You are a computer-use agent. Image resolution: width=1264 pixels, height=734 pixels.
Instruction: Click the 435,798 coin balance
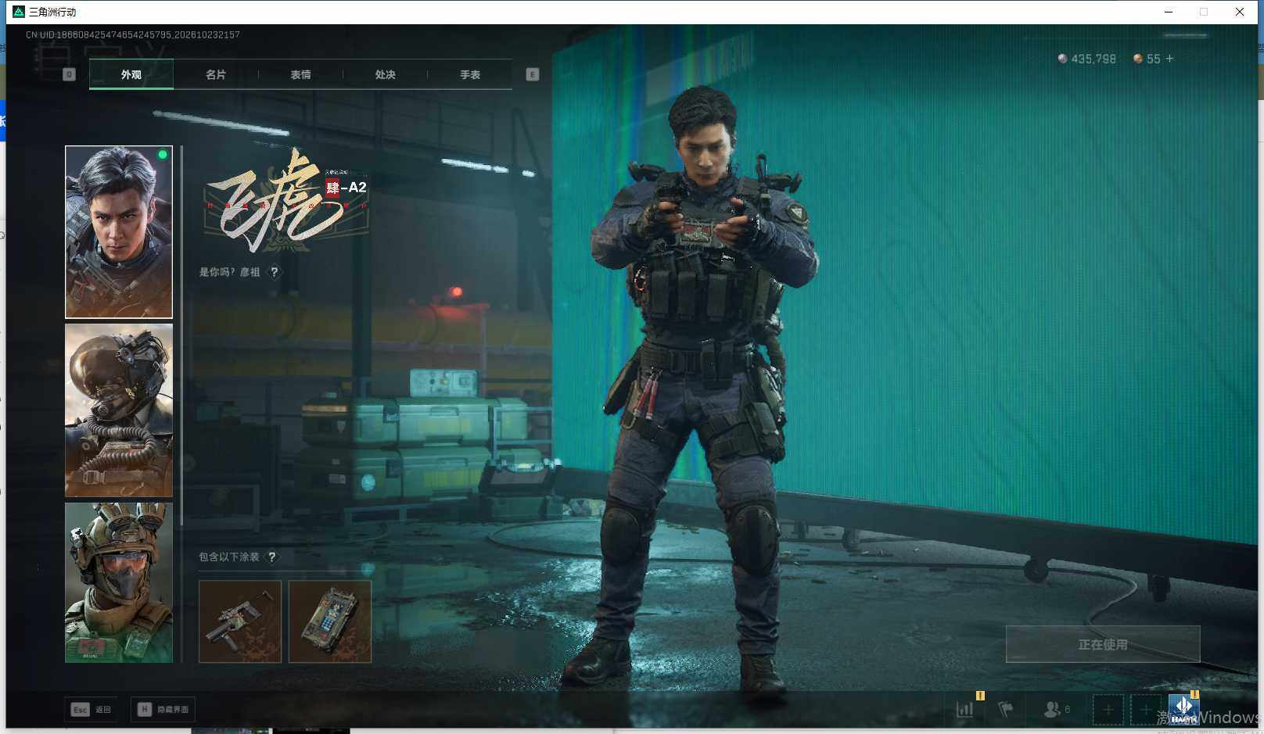click(1087, 59)
